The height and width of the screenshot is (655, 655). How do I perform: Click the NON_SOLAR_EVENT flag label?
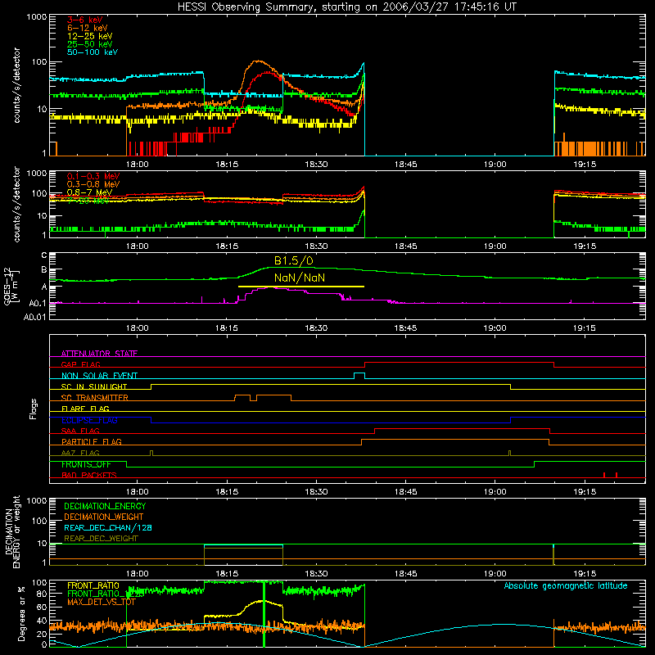click(99, 376)
